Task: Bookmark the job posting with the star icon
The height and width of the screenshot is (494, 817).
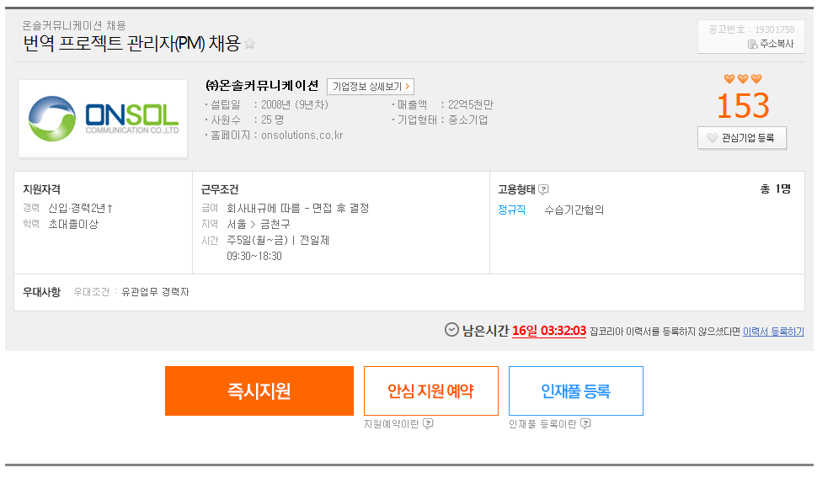Action: 249,44
